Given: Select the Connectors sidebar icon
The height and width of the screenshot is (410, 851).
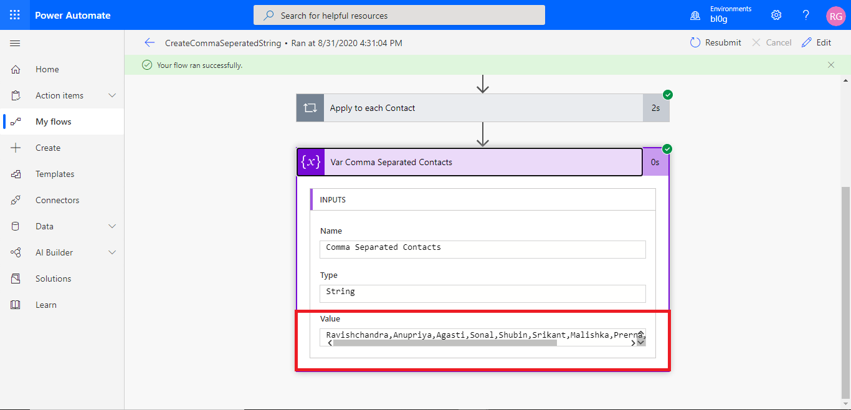Looking at the screenshot, I should pos(16,199).
